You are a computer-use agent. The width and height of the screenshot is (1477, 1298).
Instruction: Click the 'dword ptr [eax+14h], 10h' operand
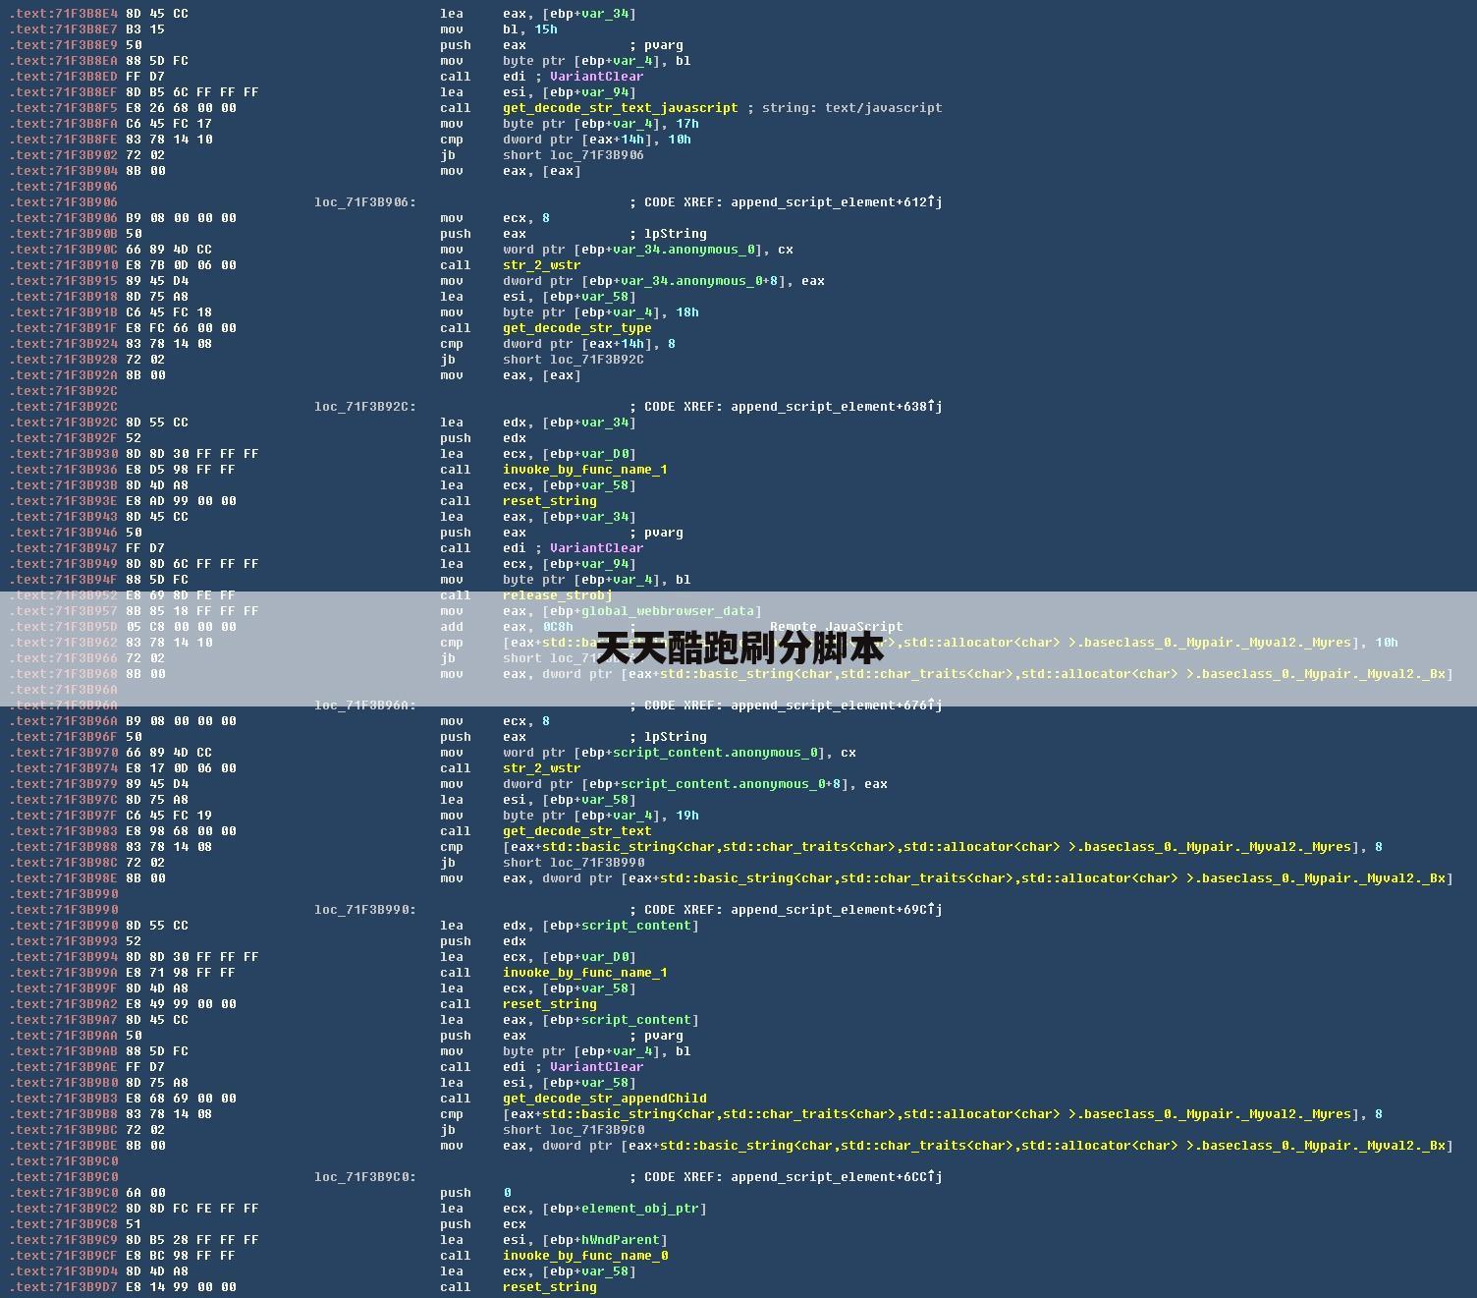tap(596, 140)
